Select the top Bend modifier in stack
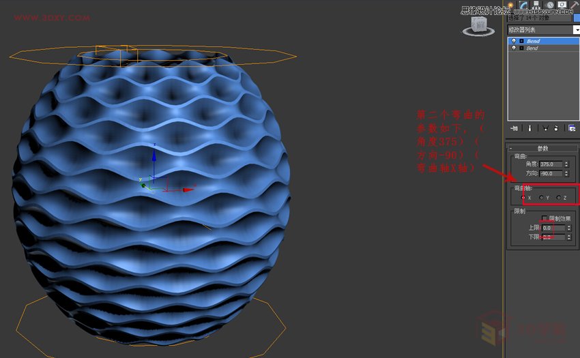Viewport: 580px width, 358px height. [x=544, y=41]
